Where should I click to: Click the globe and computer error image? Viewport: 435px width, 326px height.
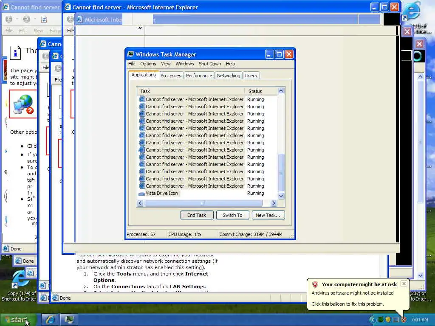[23, 104]
